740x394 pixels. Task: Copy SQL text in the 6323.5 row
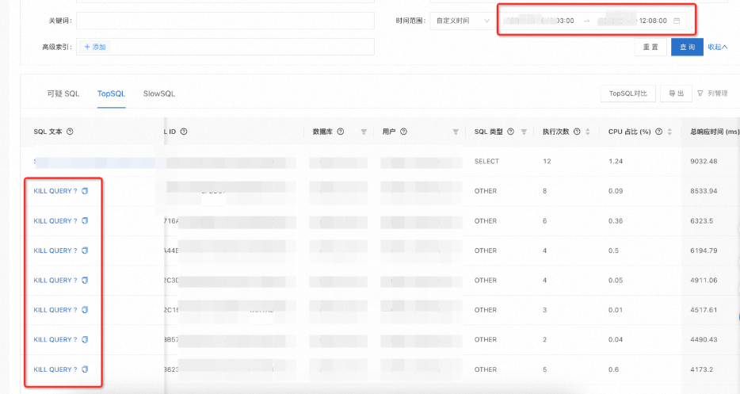pos(85,220)
